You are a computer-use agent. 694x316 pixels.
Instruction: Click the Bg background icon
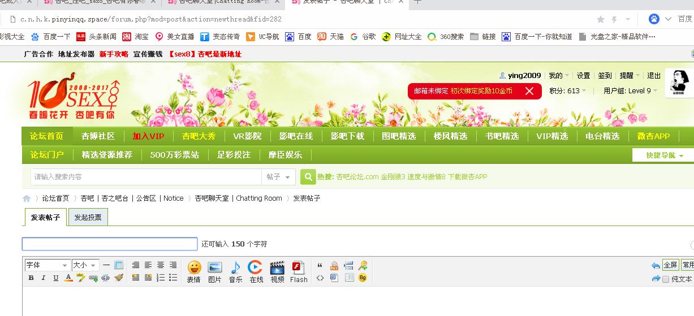click(x=363, y=278)
